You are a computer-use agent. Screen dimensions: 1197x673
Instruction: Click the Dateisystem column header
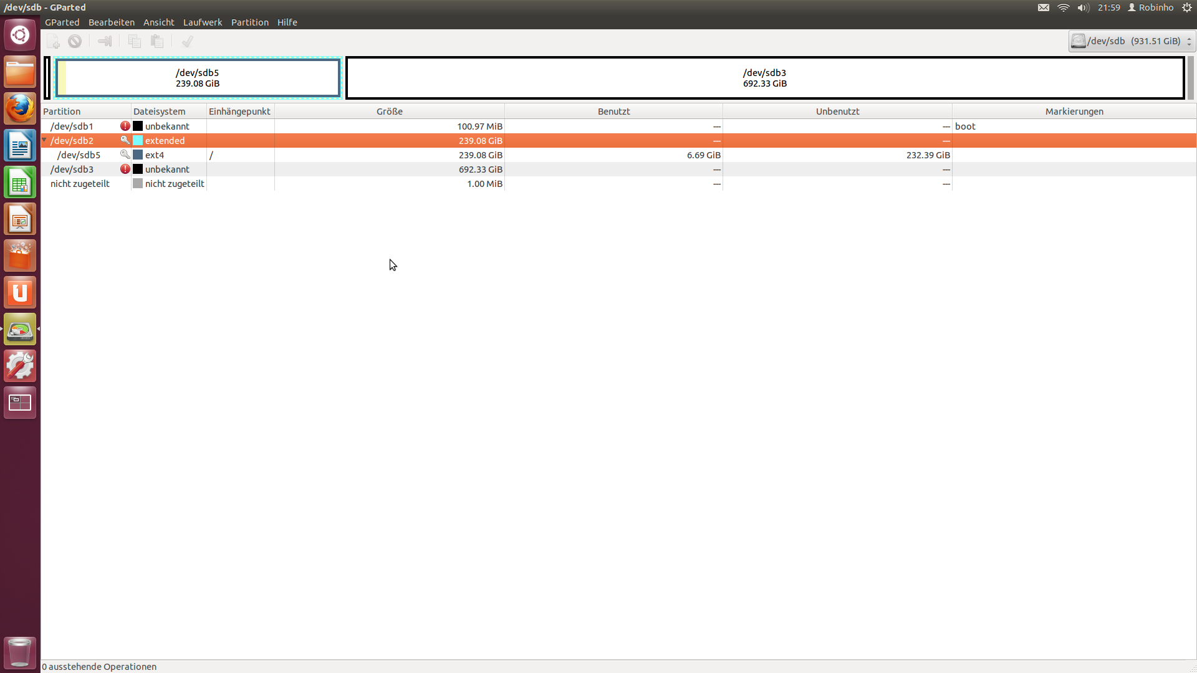[x=160, y=112]
